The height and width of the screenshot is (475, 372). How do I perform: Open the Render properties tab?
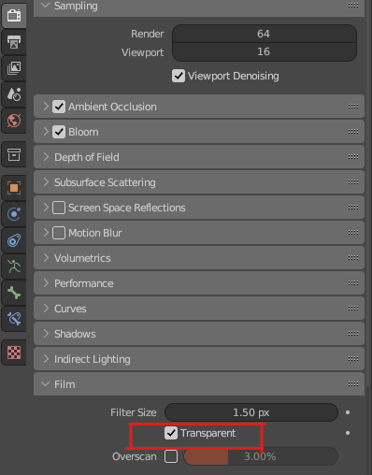[14, 15]
